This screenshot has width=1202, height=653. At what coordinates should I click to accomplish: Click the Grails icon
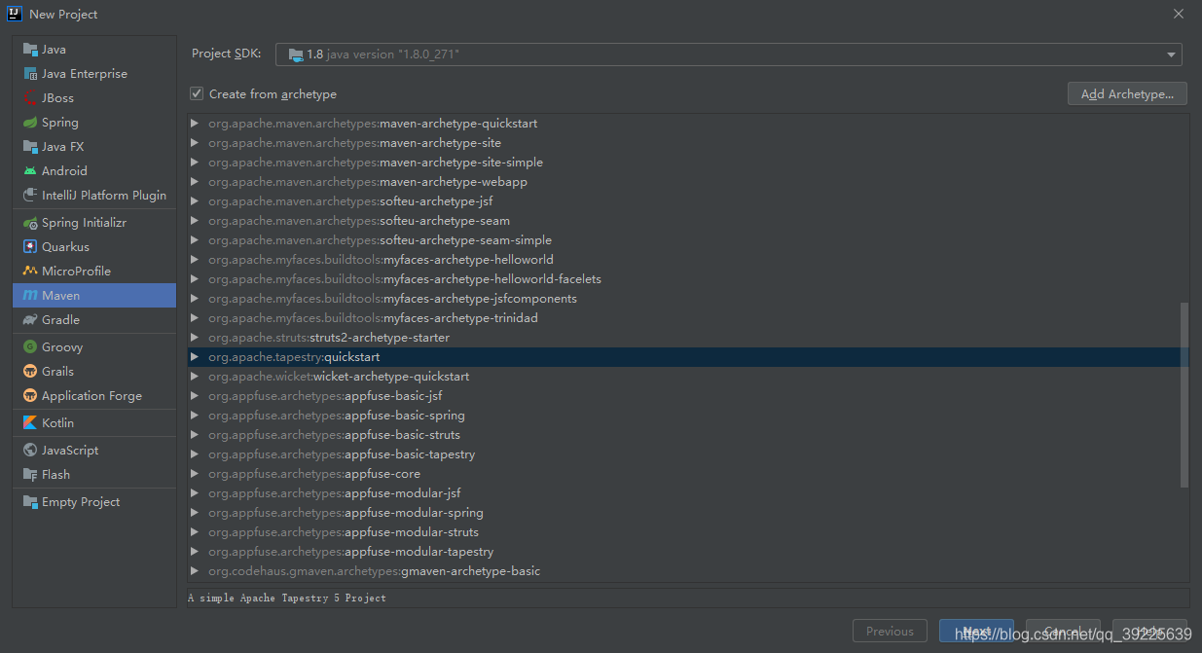(30, 372)
